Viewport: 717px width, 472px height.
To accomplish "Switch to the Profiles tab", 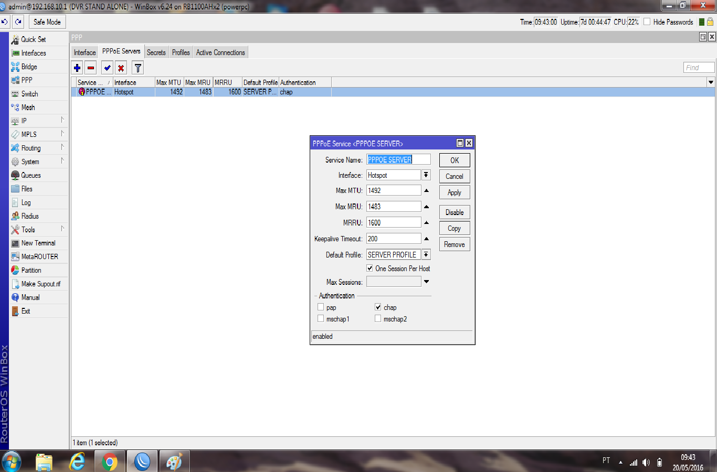I will click(x=181, y=52).
